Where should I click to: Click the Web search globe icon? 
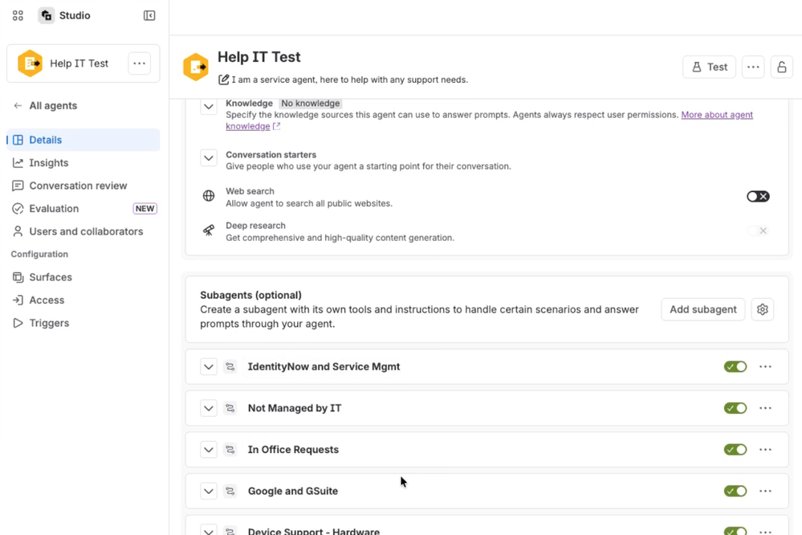pos(209,195)
